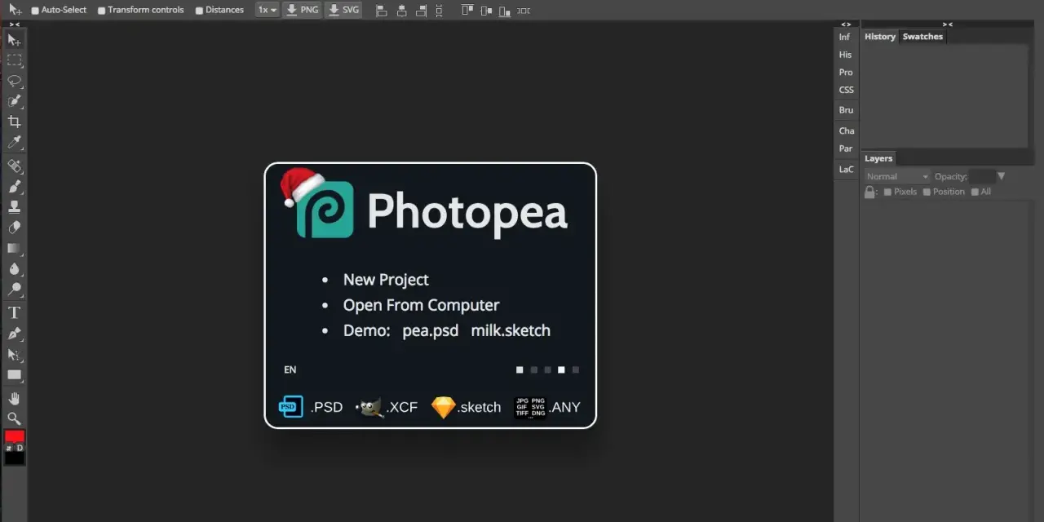Collapse the right panels with the >< handle
This screenshot has height=522, width=1044.
click(947, 24)
